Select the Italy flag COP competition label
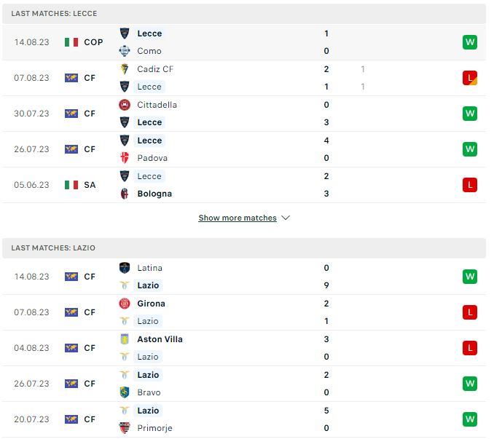The image size is (494, 439). 84,42
